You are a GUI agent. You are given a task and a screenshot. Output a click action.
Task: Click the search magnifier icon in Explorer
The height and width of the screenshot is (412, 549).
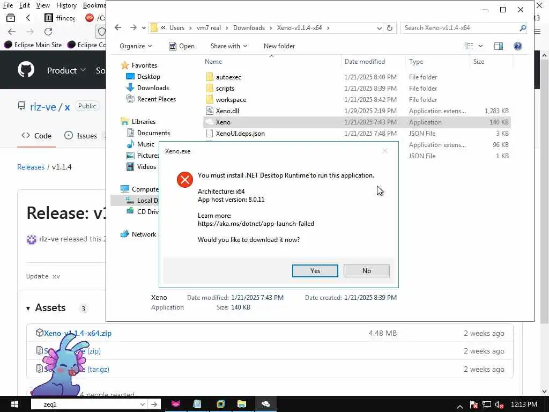[x=523, y=28]
